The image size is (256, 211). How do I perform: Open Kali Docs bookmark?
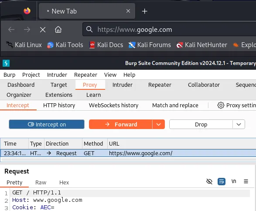click(x=106, y=45)
